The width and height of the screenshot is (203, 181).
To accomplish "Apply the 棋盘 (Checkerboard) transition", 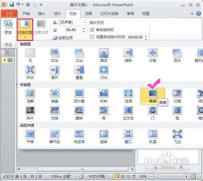I will click(x=55, y=96).
